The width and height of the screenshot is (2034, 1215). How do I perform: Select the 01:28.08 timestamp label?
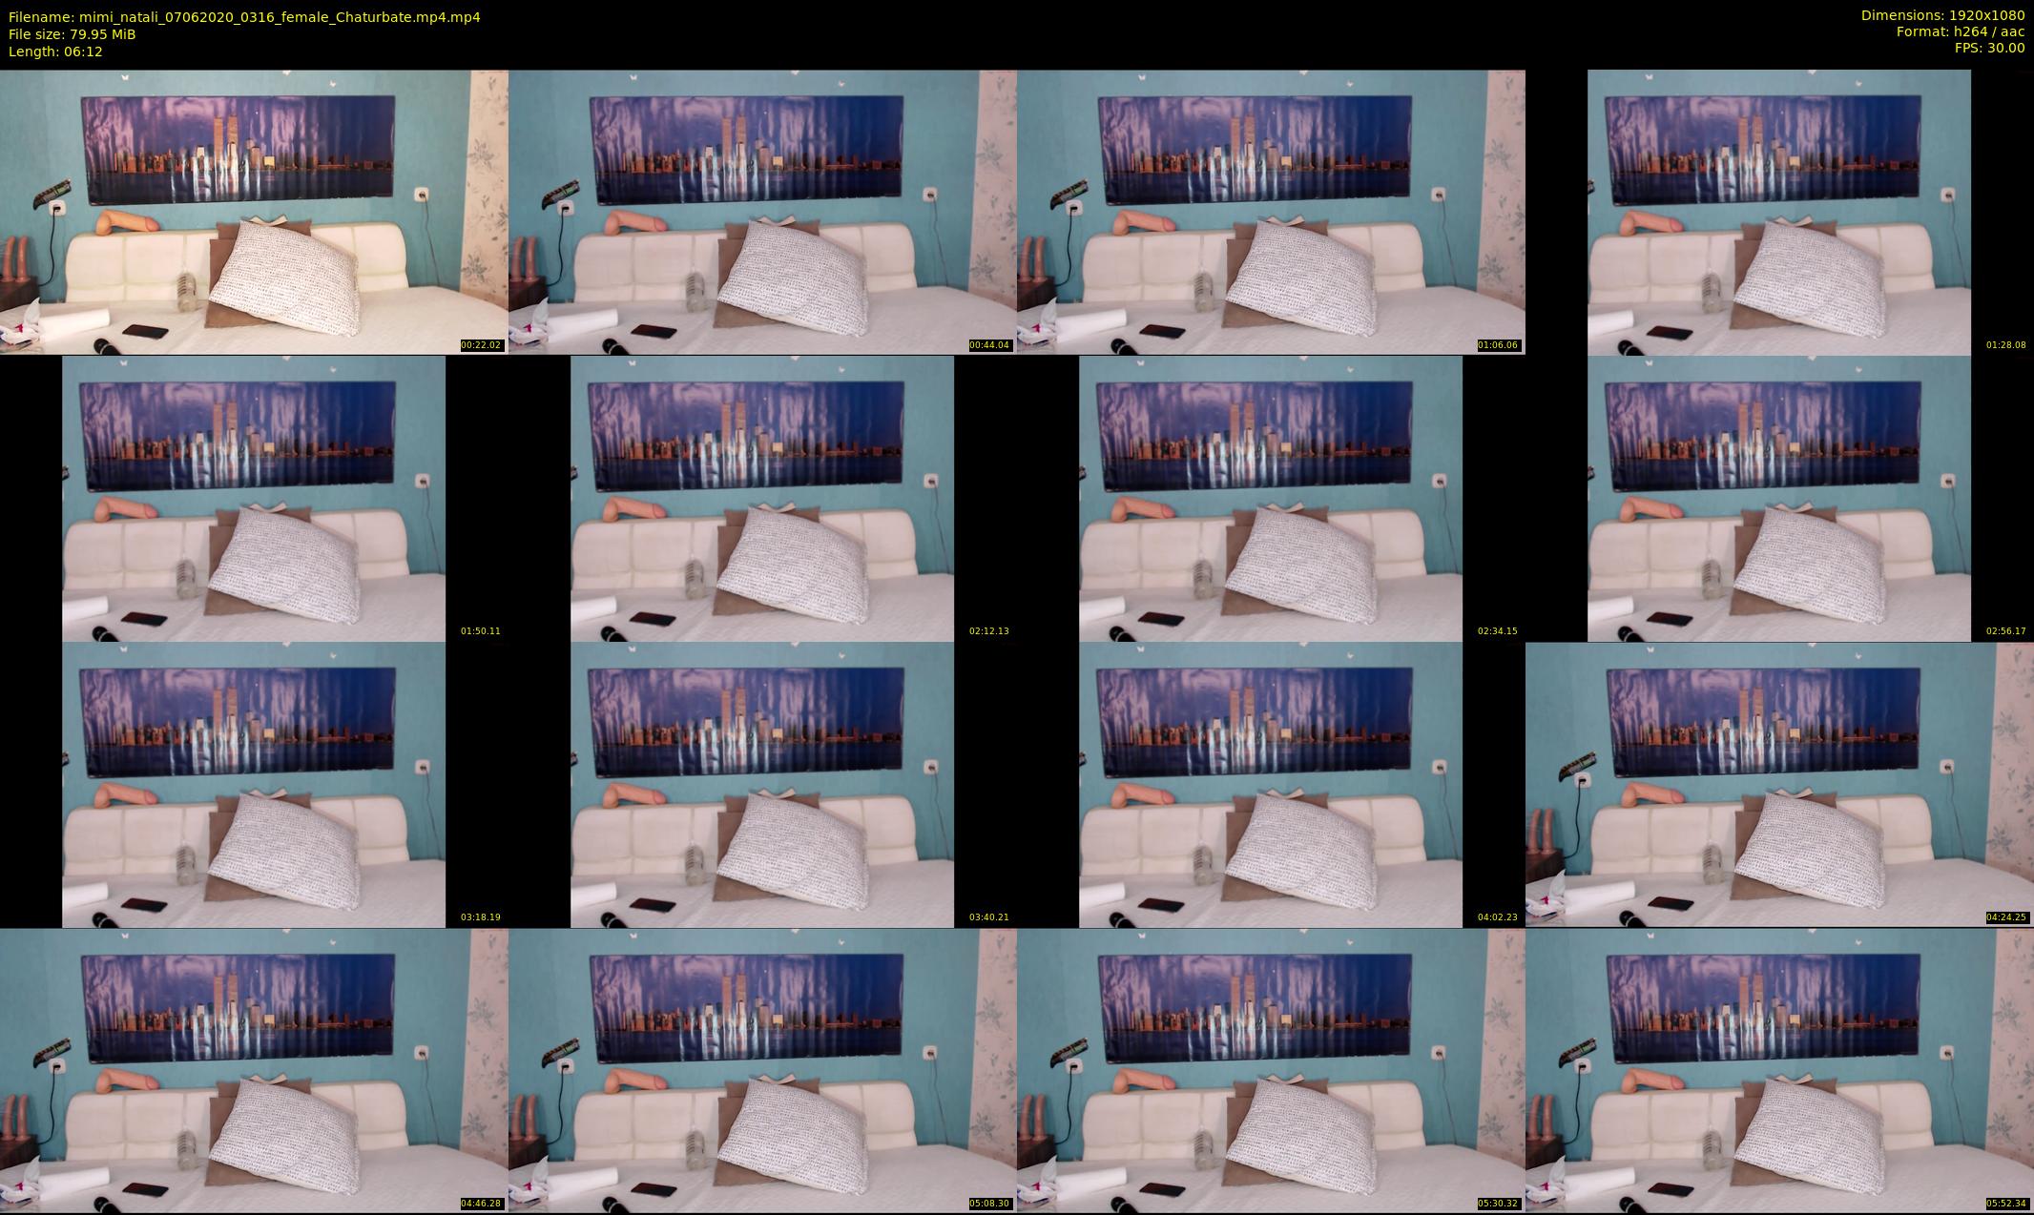point(2006,345)
